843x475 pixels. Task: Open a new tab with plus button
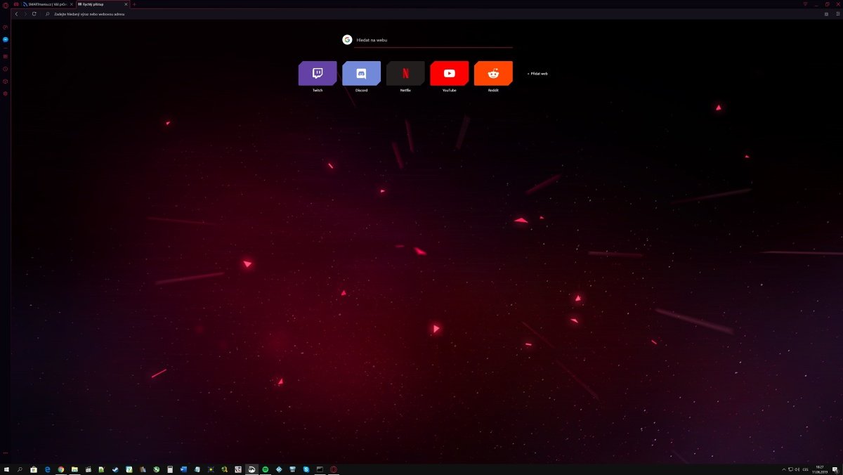pos(135,4)
